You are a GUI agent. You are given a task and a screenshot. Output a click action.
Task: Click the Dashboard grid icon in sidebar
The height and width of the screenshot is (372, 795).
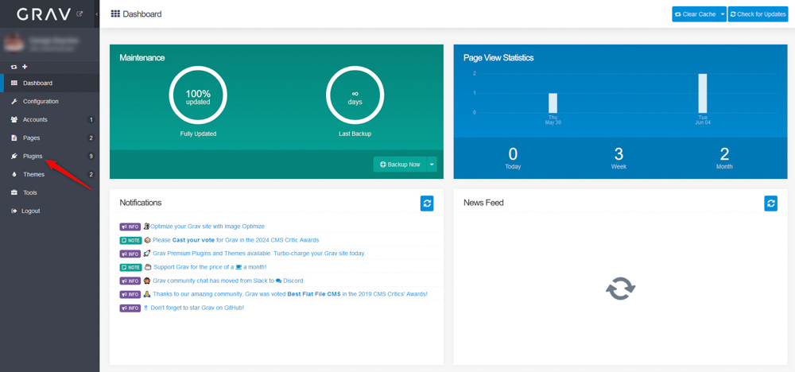[14, 83]
